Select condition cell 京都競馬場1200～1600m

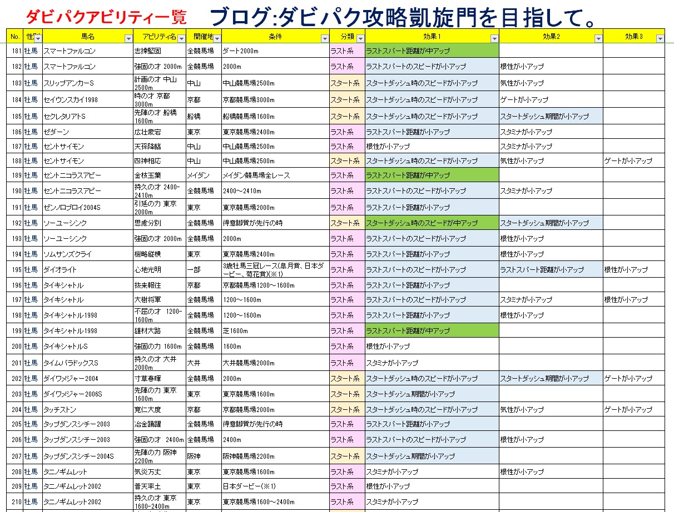coord(275,285)
